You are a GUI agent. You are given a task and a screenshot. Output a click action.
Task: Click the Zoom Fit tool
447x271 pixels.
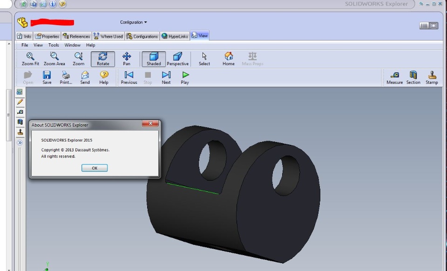point(30,59)
